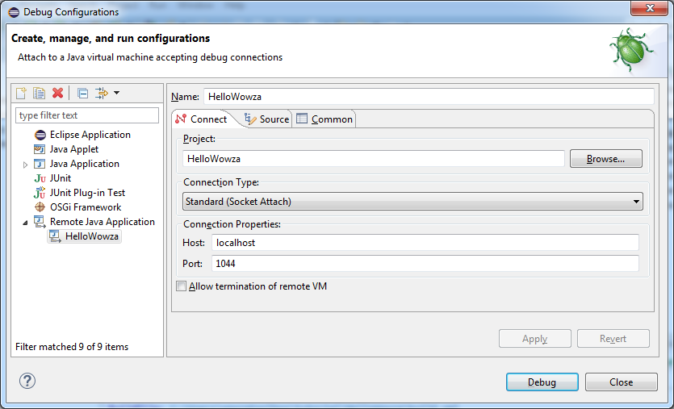Click the Host input field
674x409 pixels.
tap(425, 243)
